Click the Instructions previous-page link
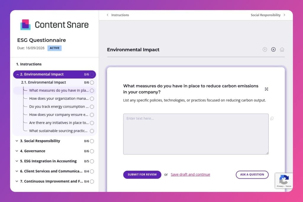Image resolution: width=303 pixels, height=202 pixels. pyautogui.click(x=120, y=15)
